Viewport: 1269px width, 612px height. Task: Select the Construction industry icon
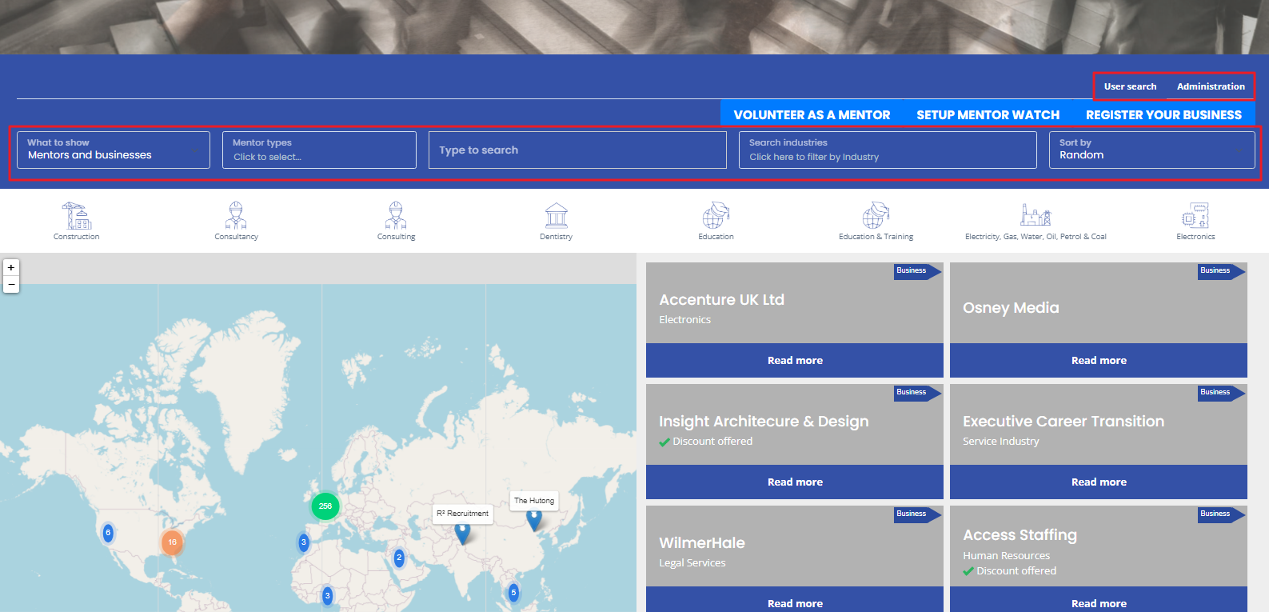coord(77,216)
